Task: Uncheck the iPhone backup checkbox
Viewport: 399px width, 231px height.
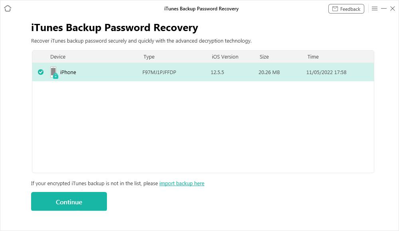Action: [x=41, y=72]
